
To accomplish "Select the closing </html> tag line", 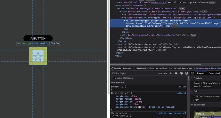I will point(118,56).
